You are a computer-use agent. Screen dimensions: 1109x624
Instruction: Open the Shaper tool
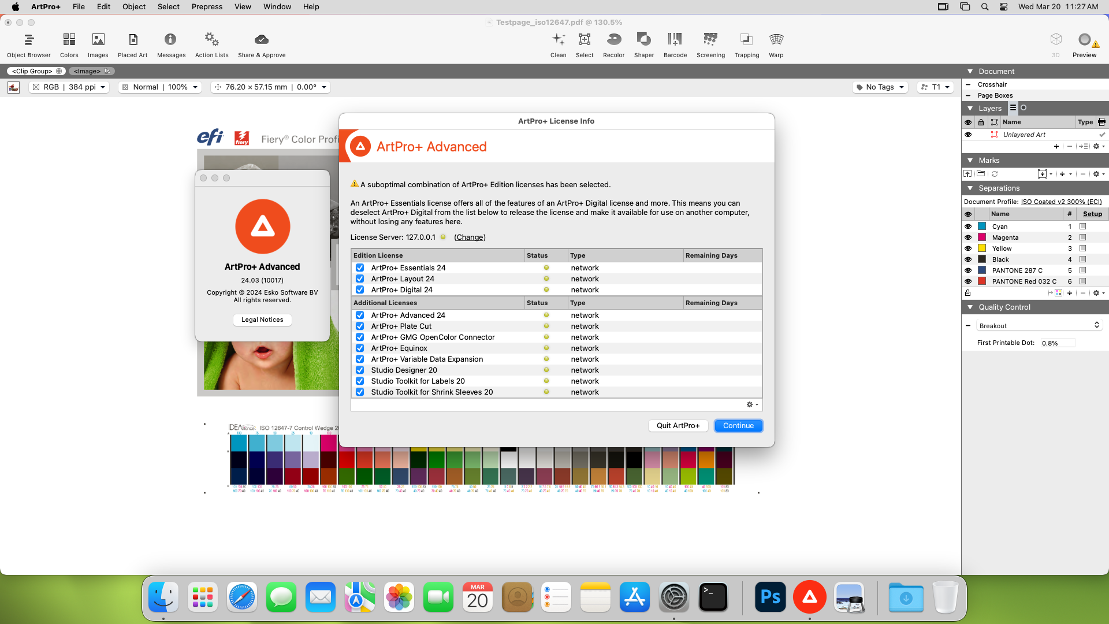[x=643, y=45]
